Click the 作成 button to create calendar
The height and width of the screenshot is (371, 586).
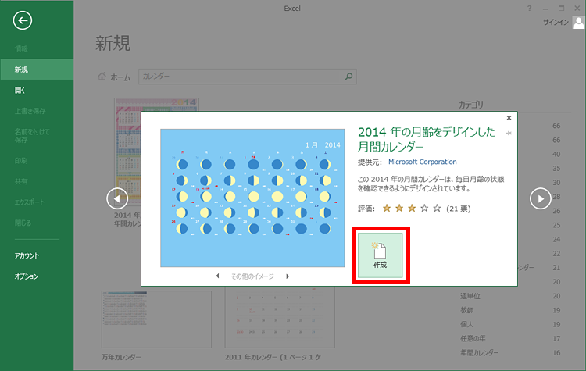380,255
